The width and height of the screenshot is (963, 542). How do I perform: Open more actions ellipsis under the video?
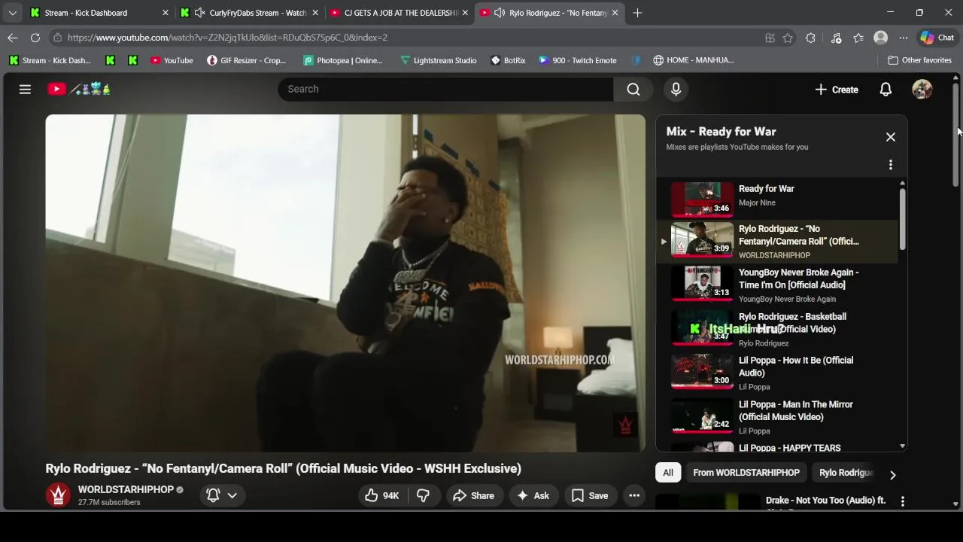pyautogui.click(x=634, y=495)
